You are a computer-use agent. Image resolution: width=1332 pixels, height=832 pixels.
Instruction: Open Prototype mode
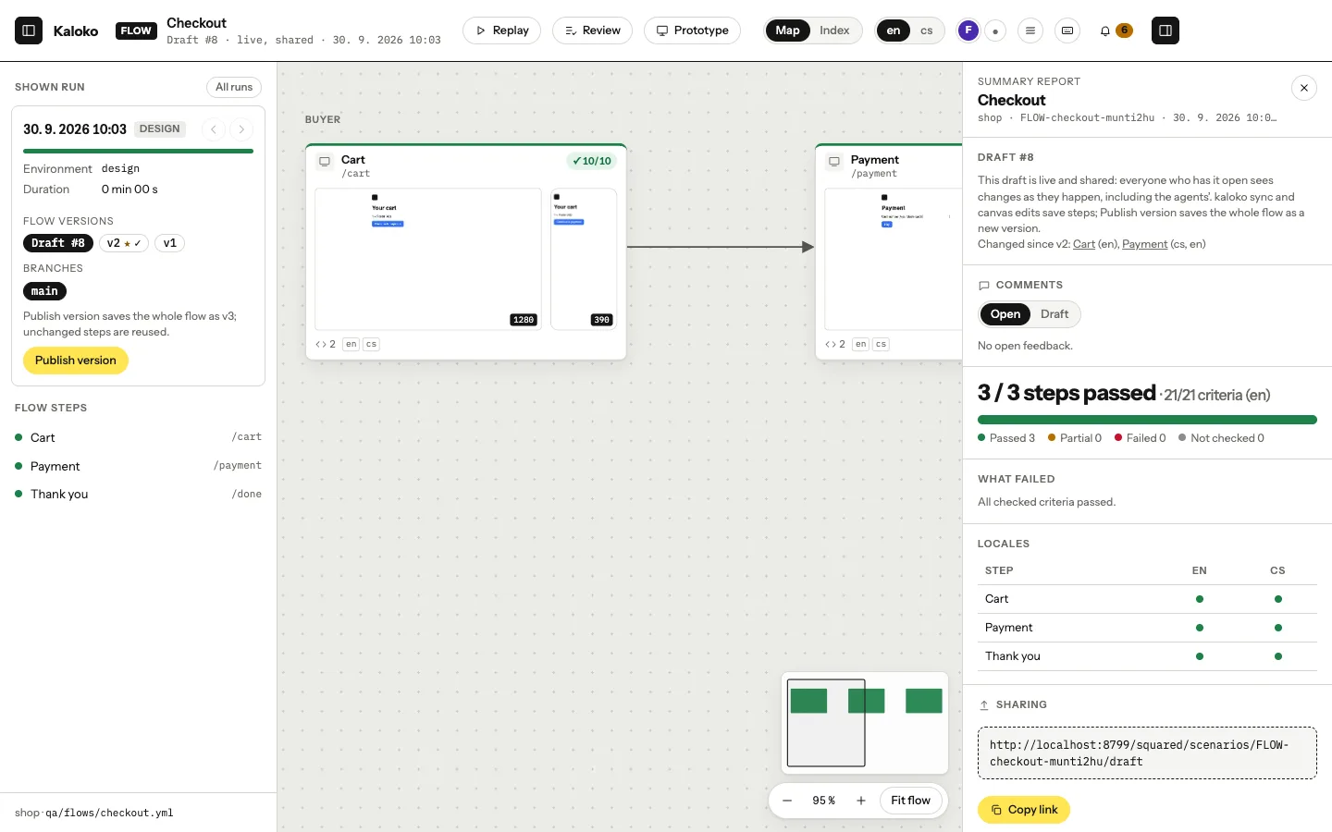[x=693, y=31]
